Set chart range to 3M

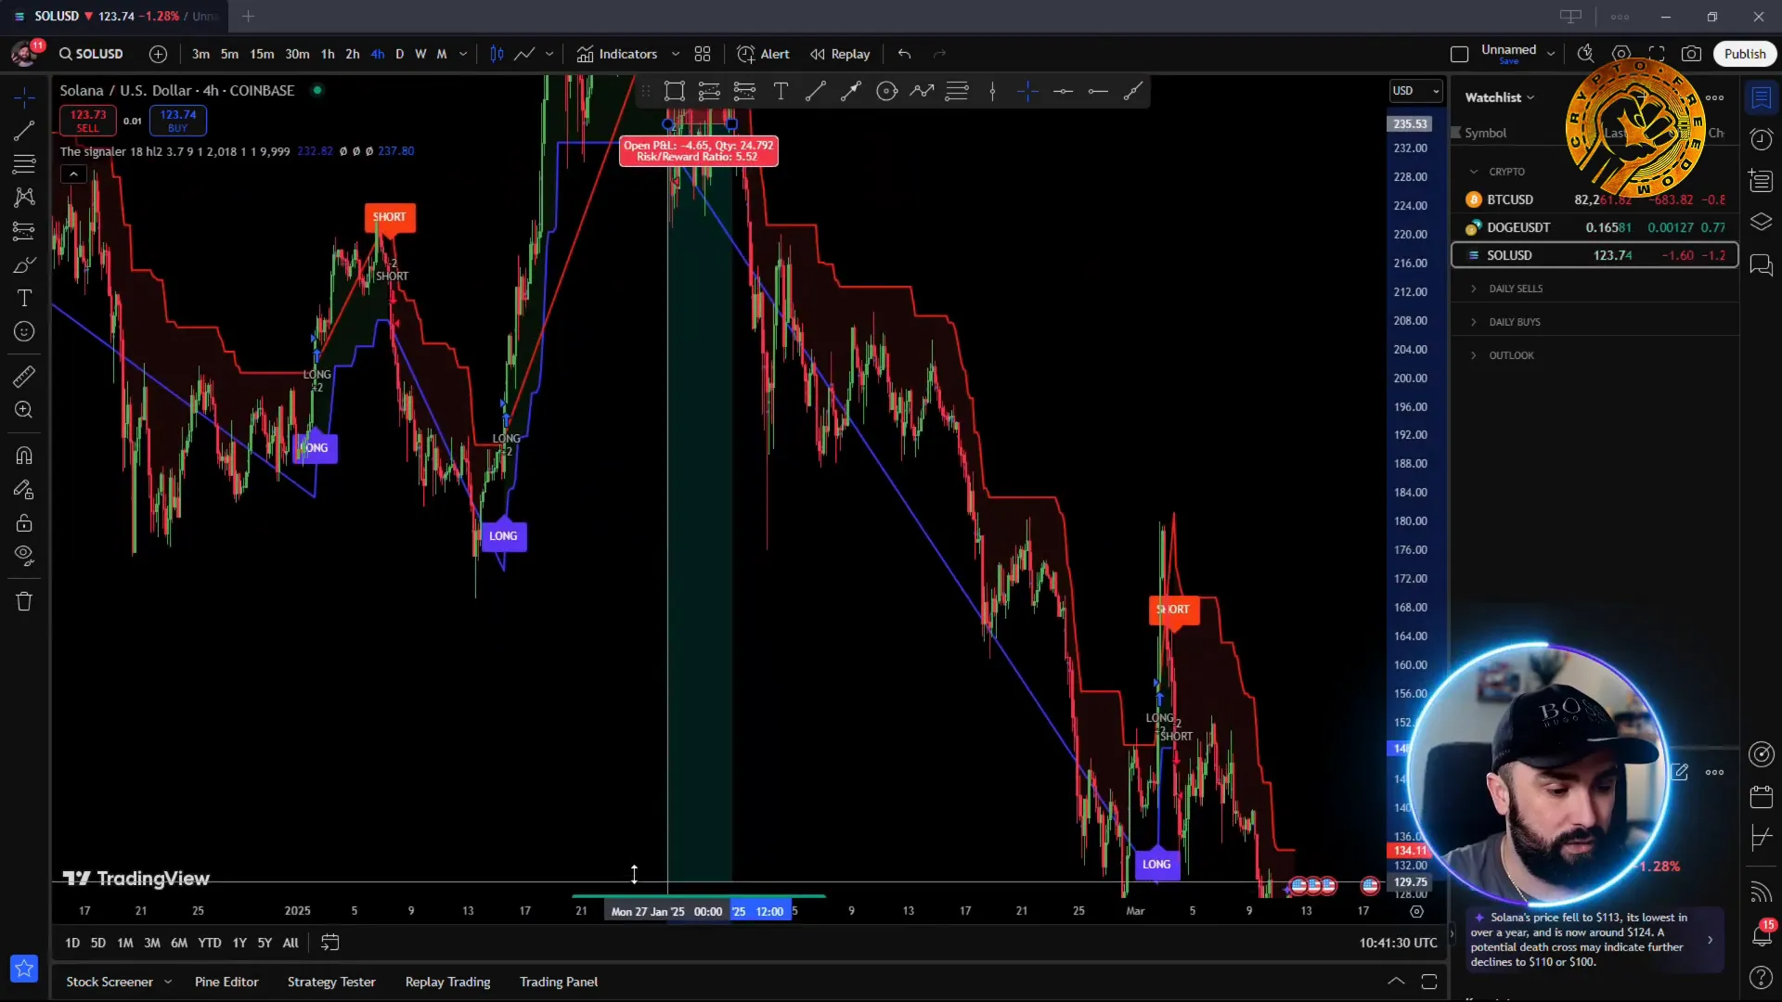pos(152,943)
